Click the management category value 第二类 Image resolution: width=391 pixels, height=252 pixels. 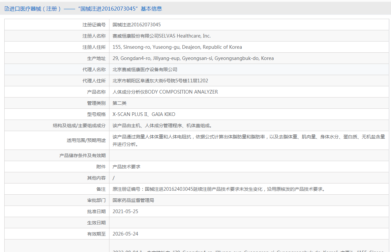[119, 103]
